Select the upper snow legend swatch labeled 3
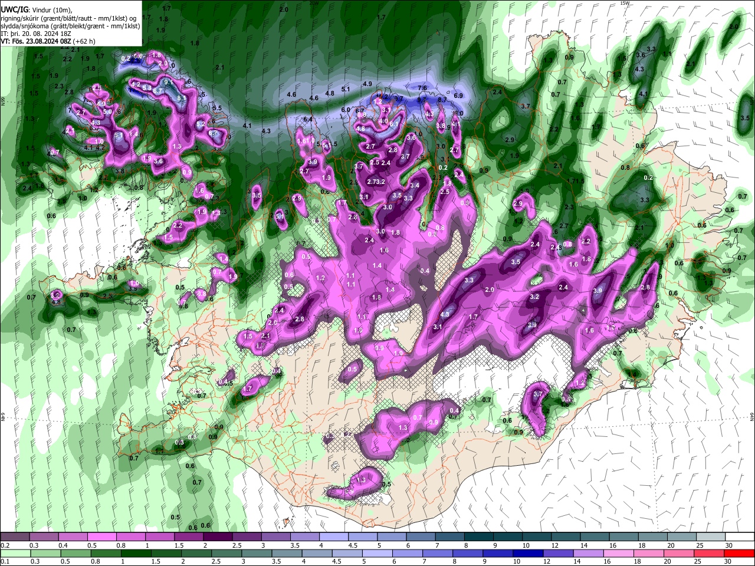The image size is (755, 566). [275, 537]
